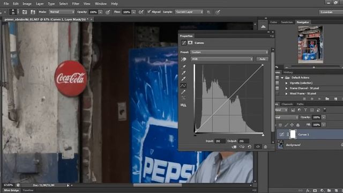Select the edit points curve tool
Viewport: 343px width, 193px height.
pos(183,86)
